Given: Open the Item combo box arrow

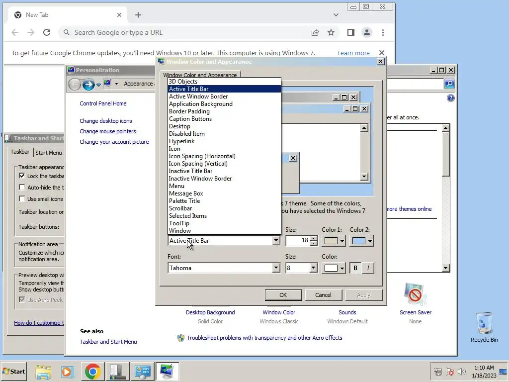Looking at the screenshot, I should pos(276,241).
